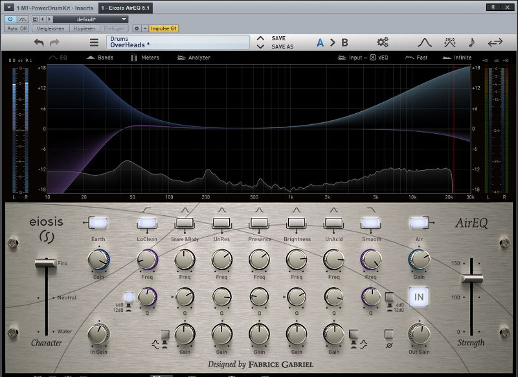This screenshot has width=518, height=377.
Task: Toggle the low shelf switch beside Snare&Body Gain
Action: point(164,334)
